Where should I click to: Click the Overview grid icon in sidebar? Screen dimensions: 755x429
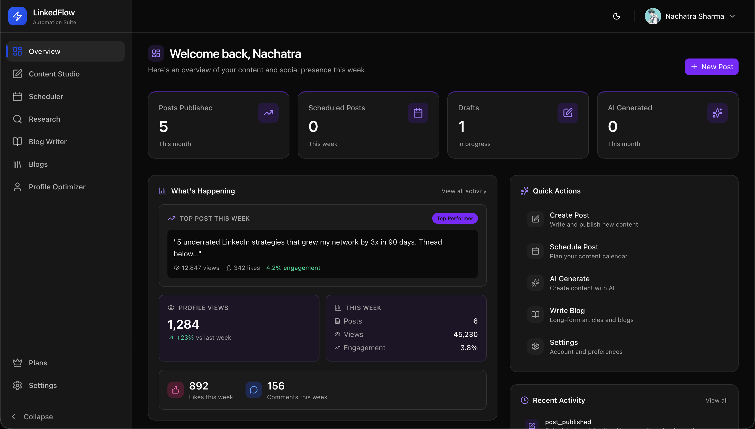tap(17, 51)
